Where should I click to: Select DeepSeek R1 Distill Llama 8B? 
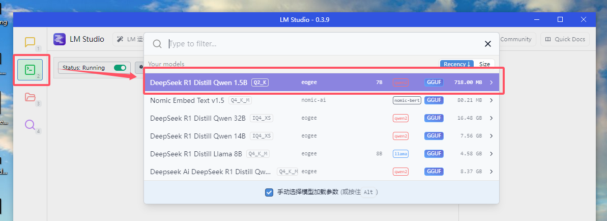click(x=321, y=154)
